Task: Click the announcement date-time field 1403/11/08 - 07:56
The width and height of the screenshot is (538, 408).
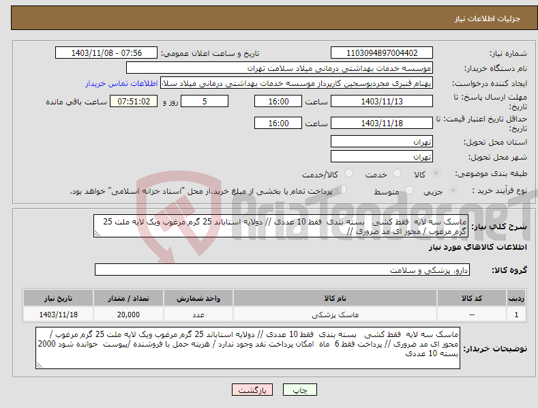Action: pos(106,53)
